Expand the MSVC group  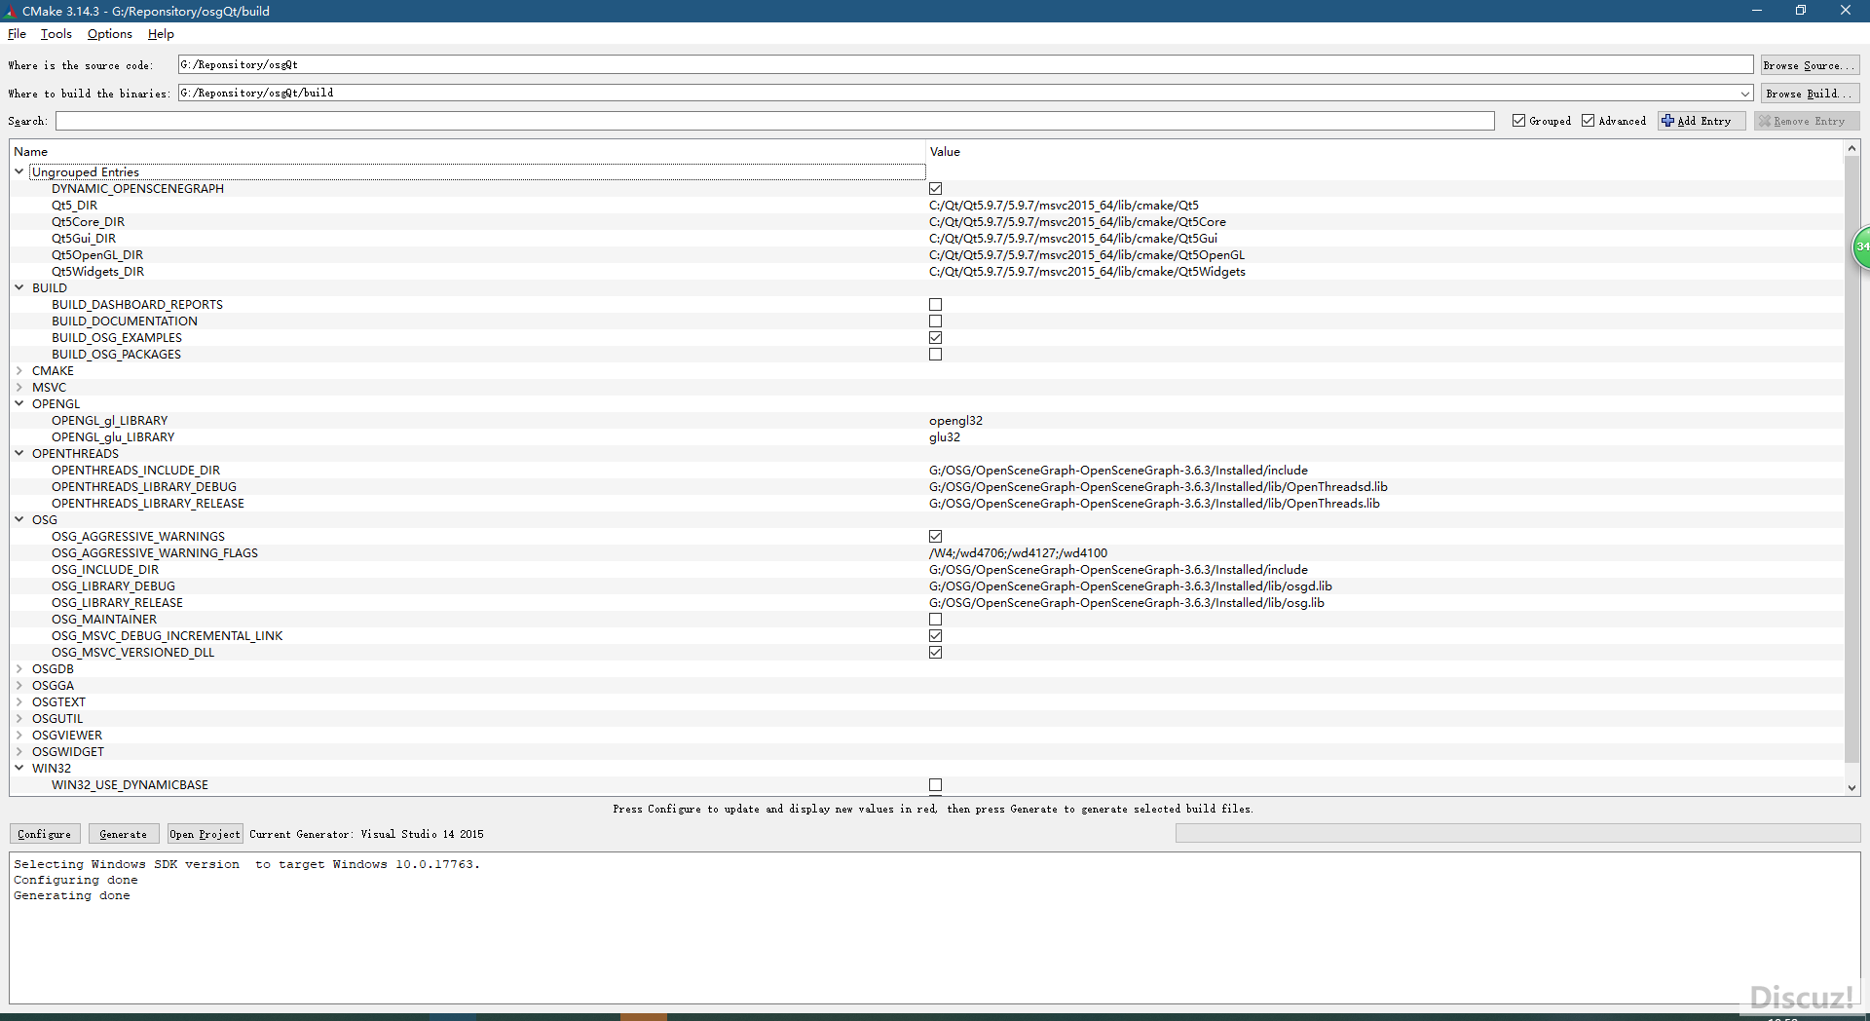(x=19, y=387)
